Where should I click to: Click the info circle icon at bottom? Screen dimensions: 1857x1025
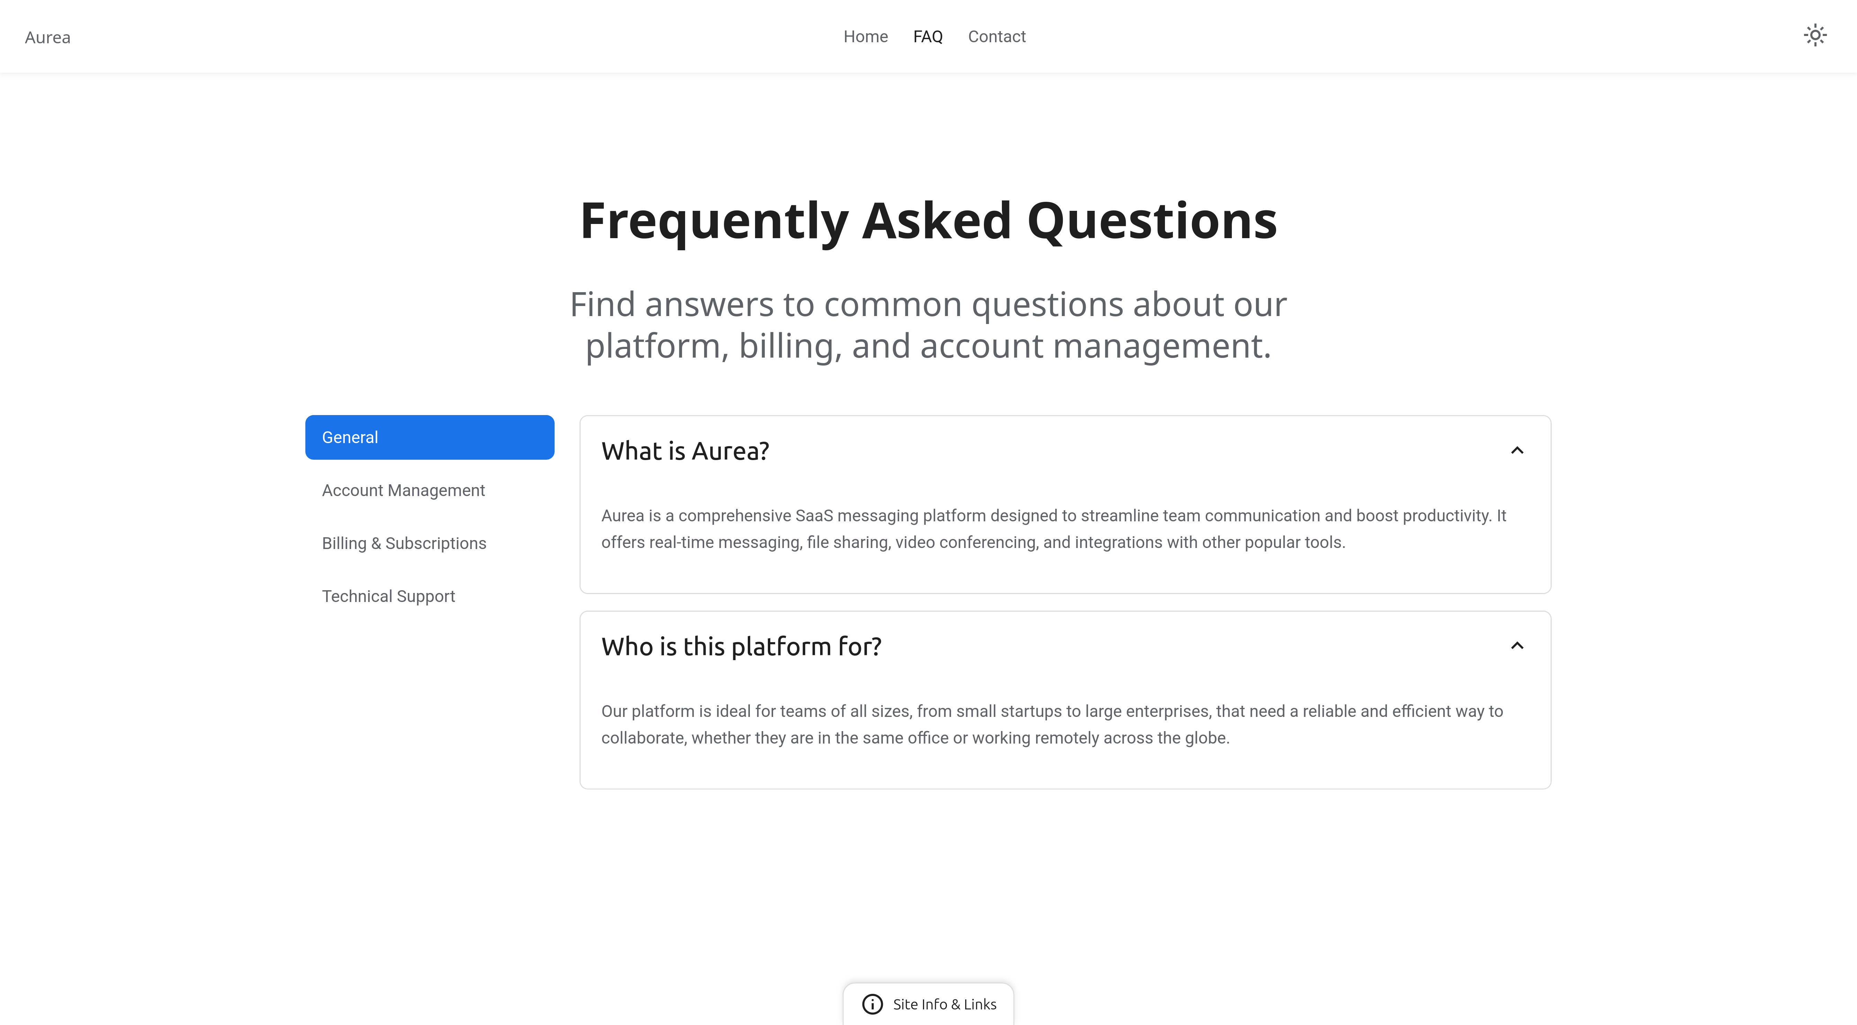click(x=872, y=1004)
